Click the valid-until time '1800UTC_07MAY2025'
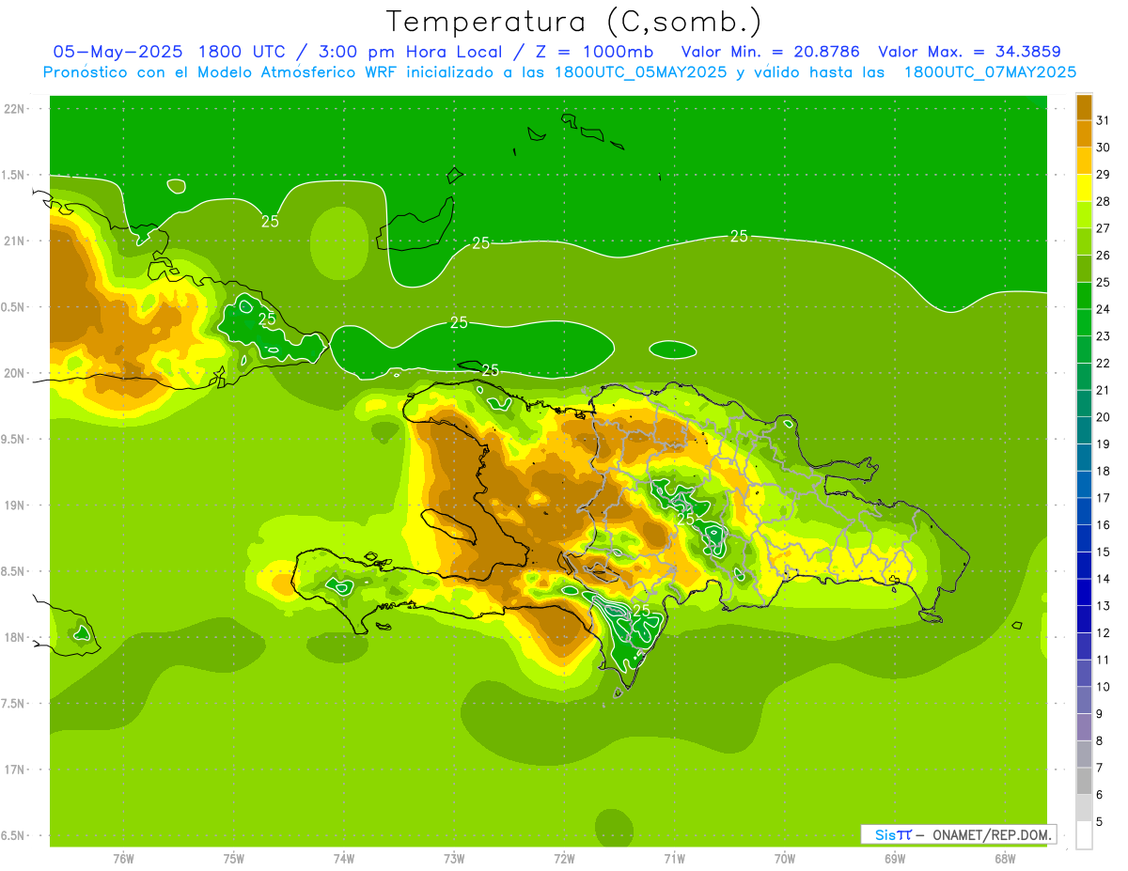The width and height of the screenshot is (1128, 871). (990, 72)
